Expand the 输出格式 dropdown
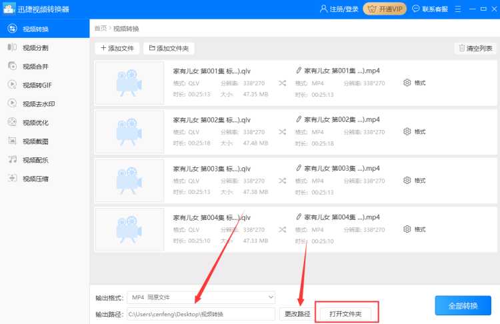500x324 pixels. click(x=201, y=297)
